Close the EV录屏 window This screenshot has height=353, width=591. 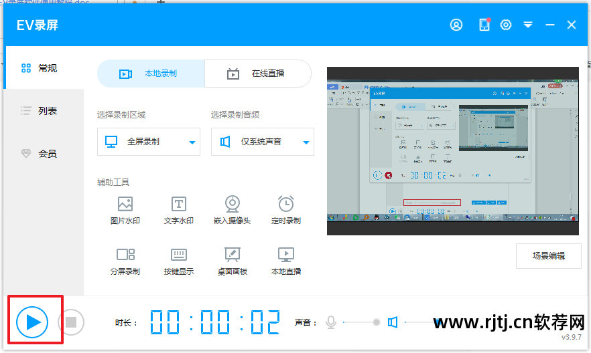click(x=572, y=25)
